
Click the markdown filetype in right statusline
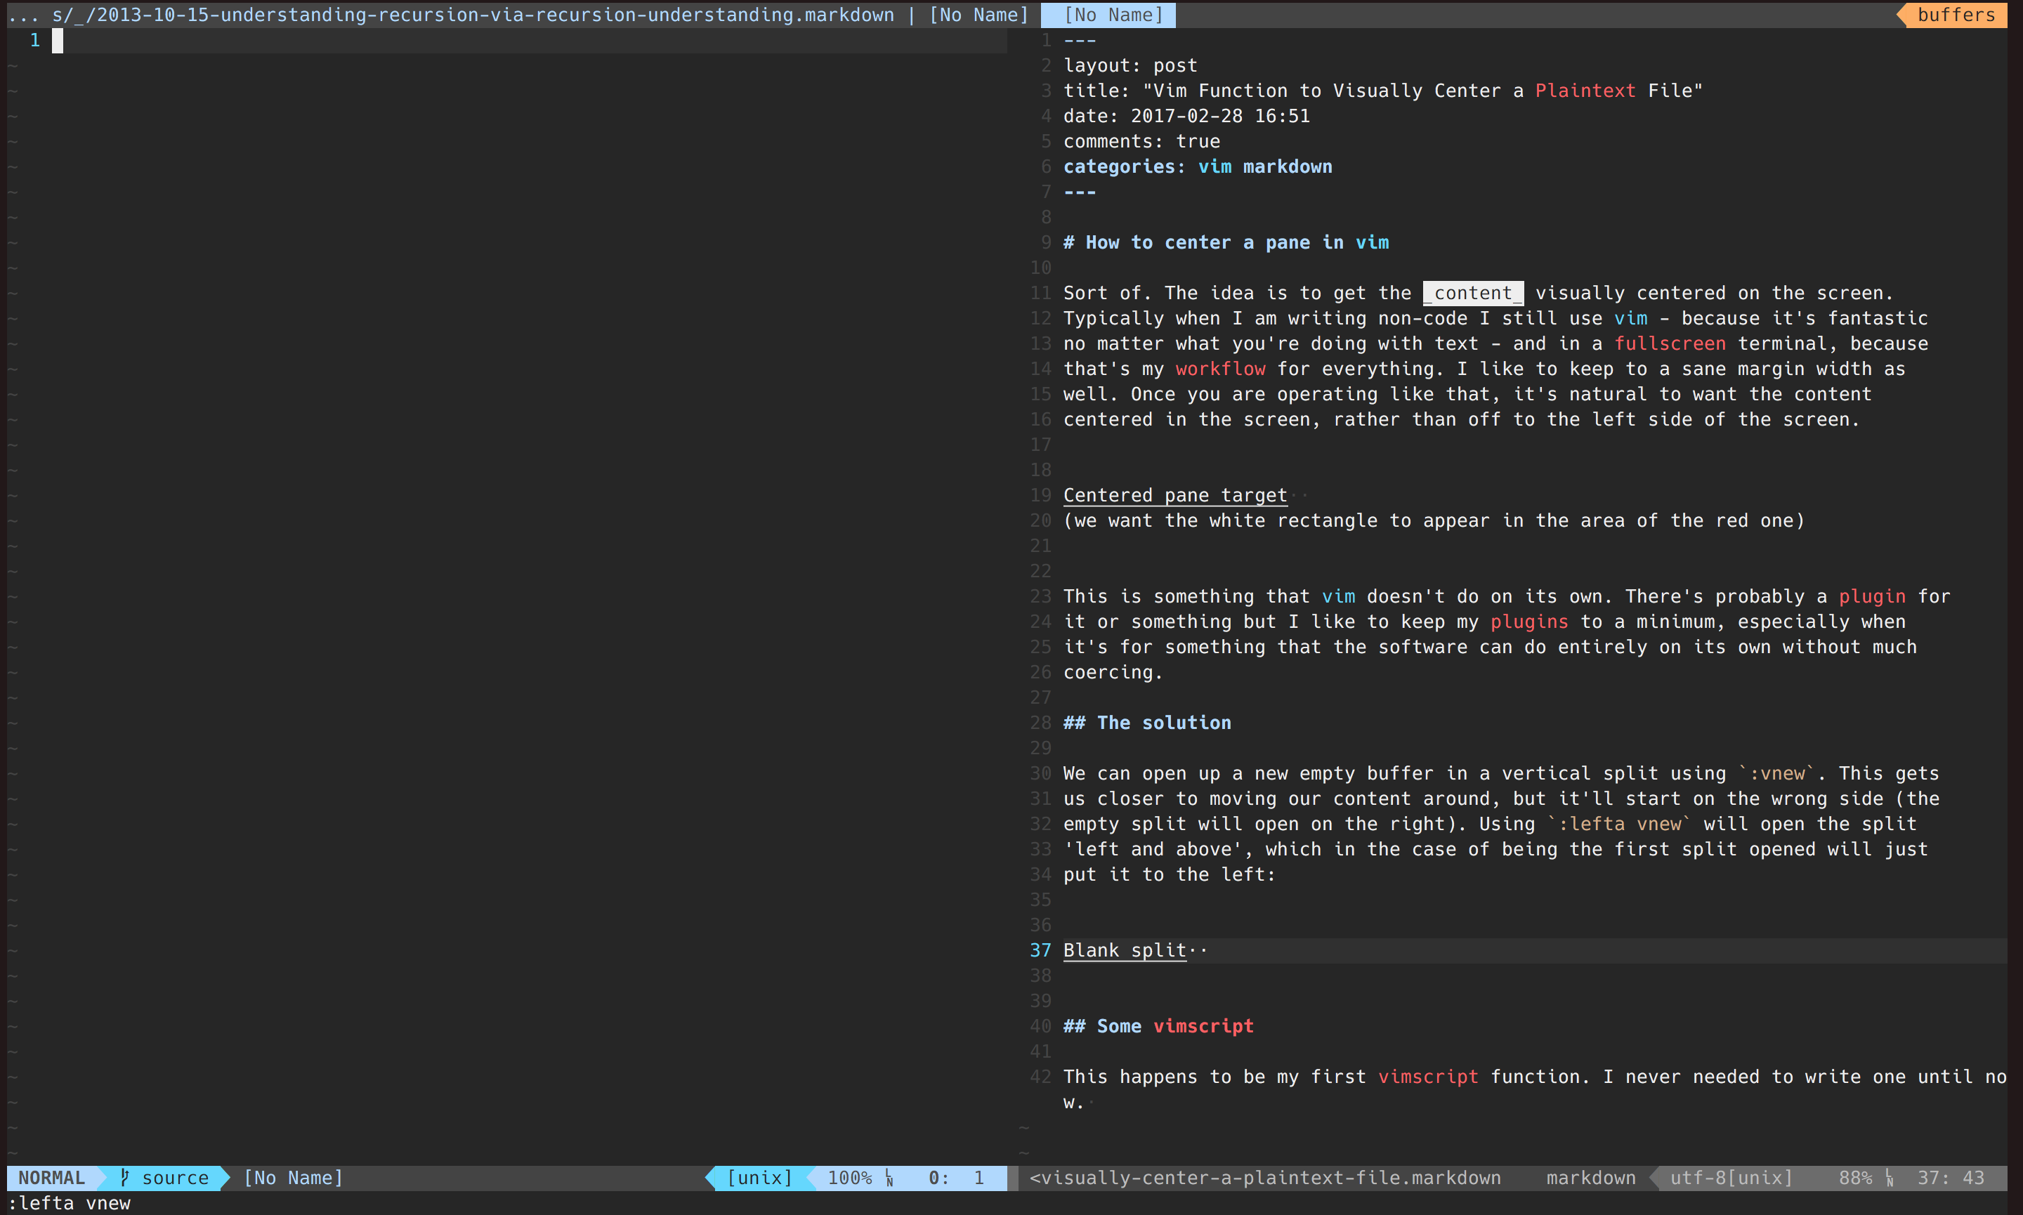click(1591, 1177)
